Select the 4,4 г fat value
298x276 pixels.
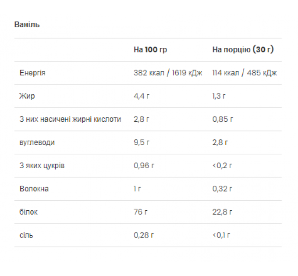[142, 96]
